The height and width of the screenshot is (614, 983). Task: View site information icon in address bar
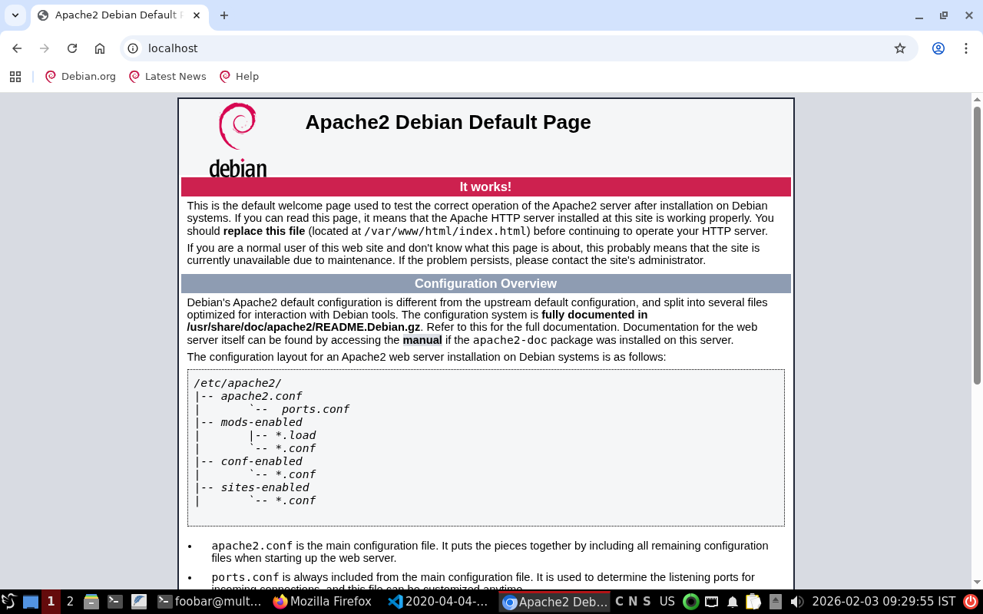pyautogui.click(x=133, y=48)
